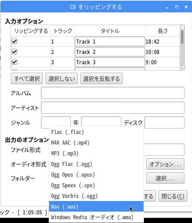Close the dialog with 閉じる(C) button

[173, 196]
